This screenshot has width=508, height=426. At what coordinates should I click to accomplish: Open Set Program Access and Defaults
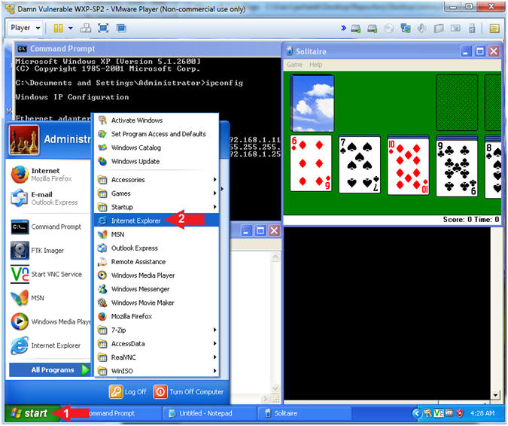[157, 134]
